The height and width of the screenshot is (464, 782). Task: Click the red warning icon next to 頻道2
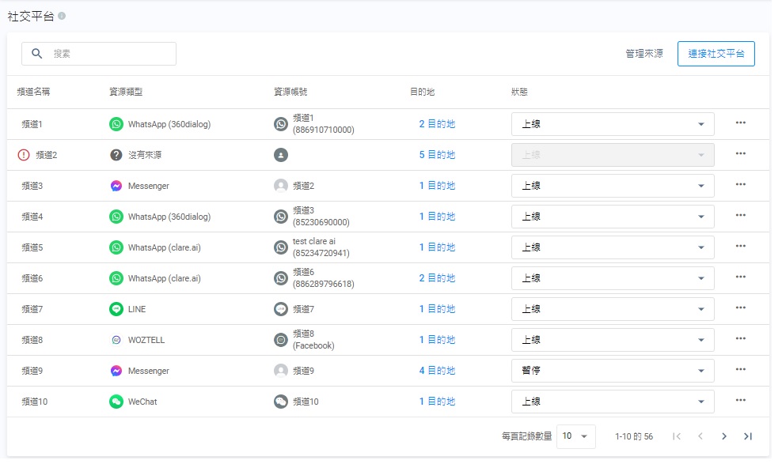pyautogui.click(x=23, y=155)
